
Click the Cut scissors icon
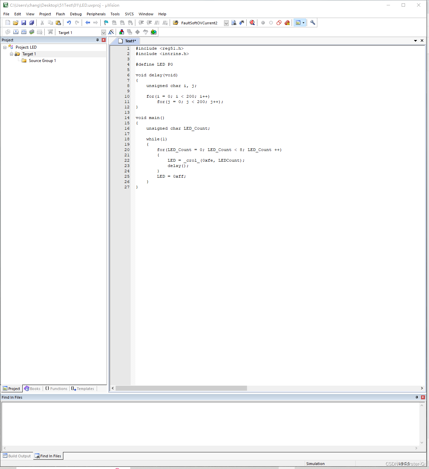point(42,23)
